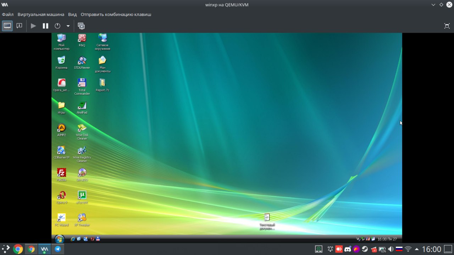Launch CDBurnerXP shortcut
454x255 pixels.
(61, 153)
